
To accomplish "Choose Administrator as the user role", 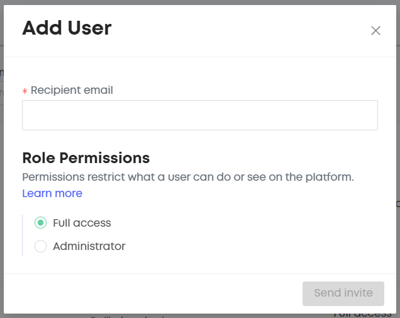I will click(x=40, y=246).
